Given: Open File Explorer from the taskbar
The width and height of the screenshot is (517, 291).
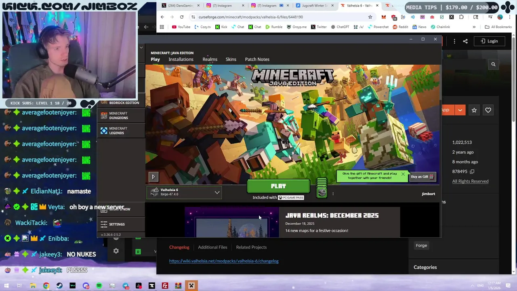Looking at the screenshot, I should point(33,286).
